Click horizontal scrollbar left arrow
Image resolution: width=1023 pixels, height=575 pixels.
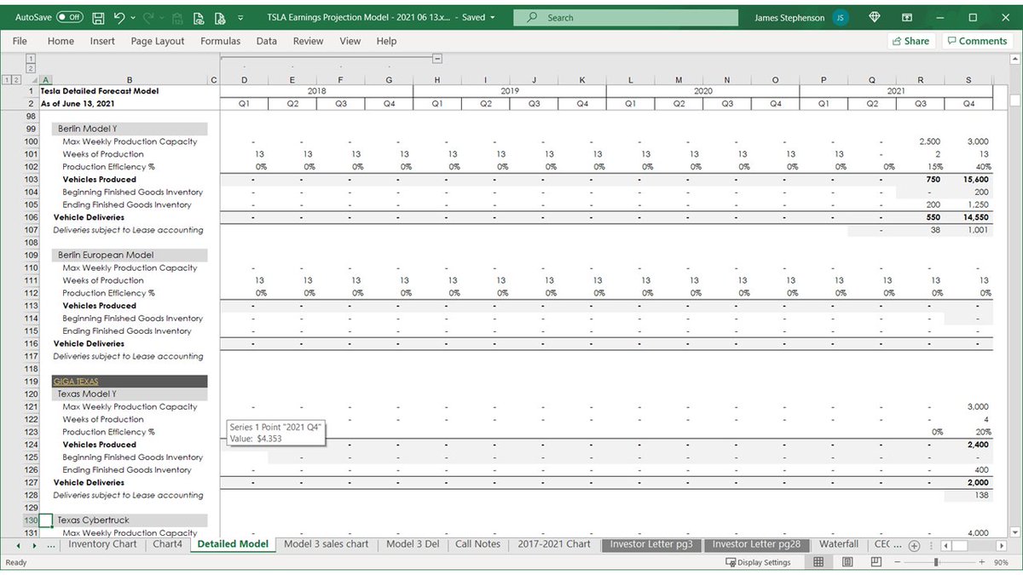coord(945,545)
